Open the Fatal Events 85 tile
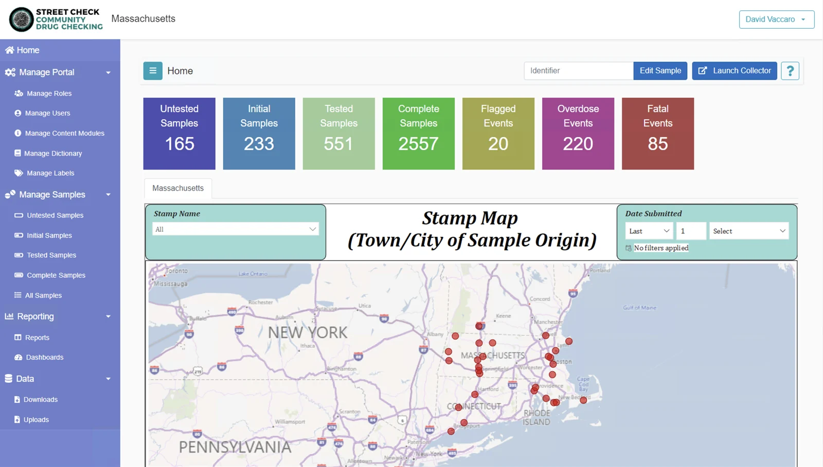823x467 pixels. (x=658, y=134)
